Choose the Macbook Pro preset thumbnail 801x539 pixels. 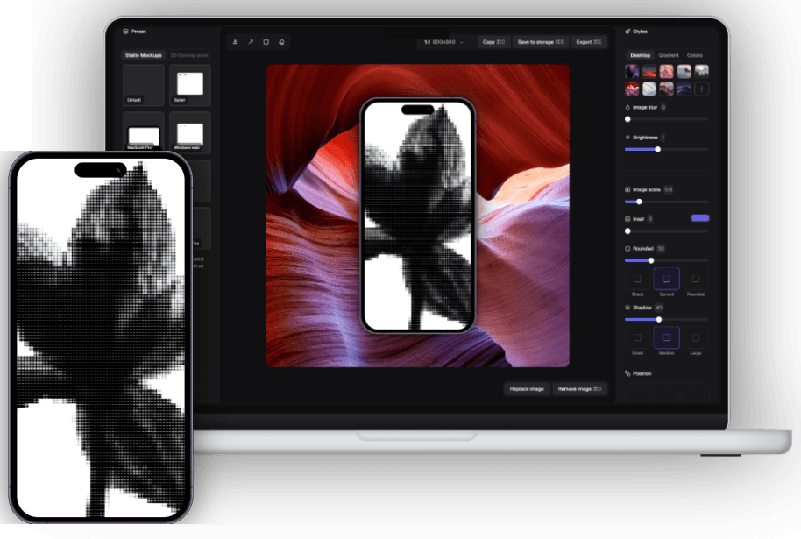click(144, 131)
